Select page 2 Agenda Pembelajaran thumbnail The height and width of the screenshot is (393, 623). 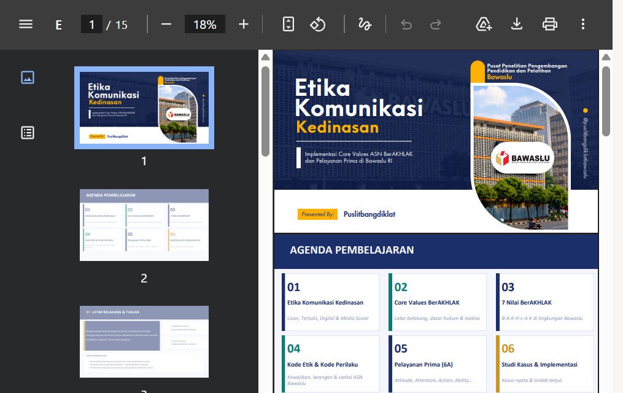pyautogui.click(x=144, y=225)
